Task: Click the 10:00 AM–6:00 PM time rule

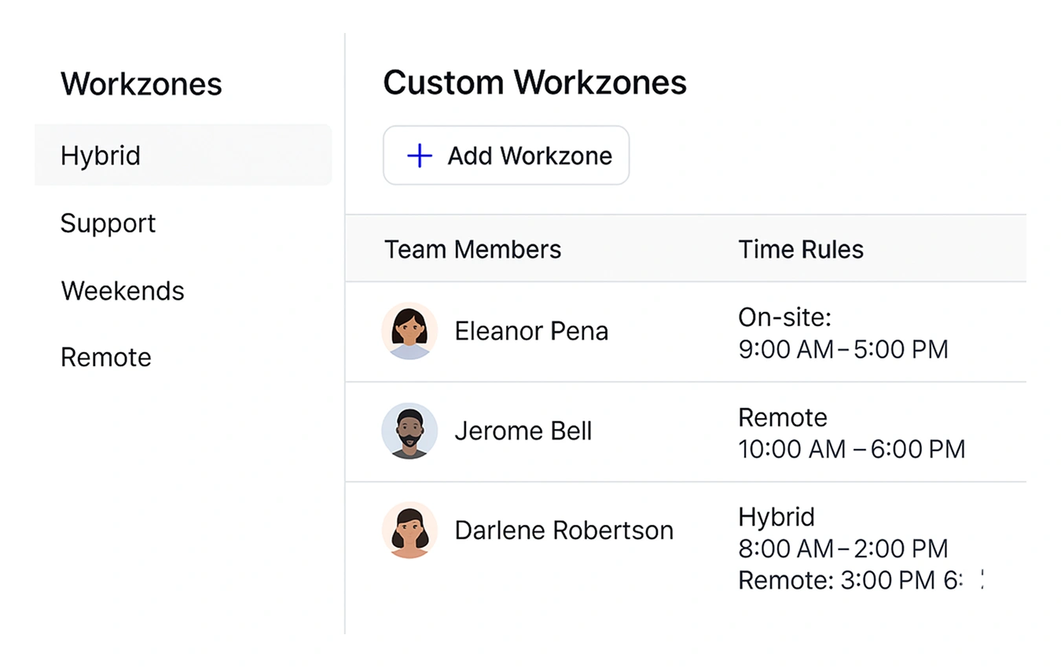Action: pyautogui.click(x=852, y=449)
